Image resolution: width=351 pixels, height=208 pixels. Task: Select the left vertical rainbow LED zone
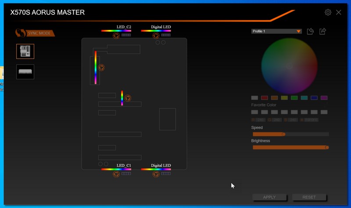96,67
